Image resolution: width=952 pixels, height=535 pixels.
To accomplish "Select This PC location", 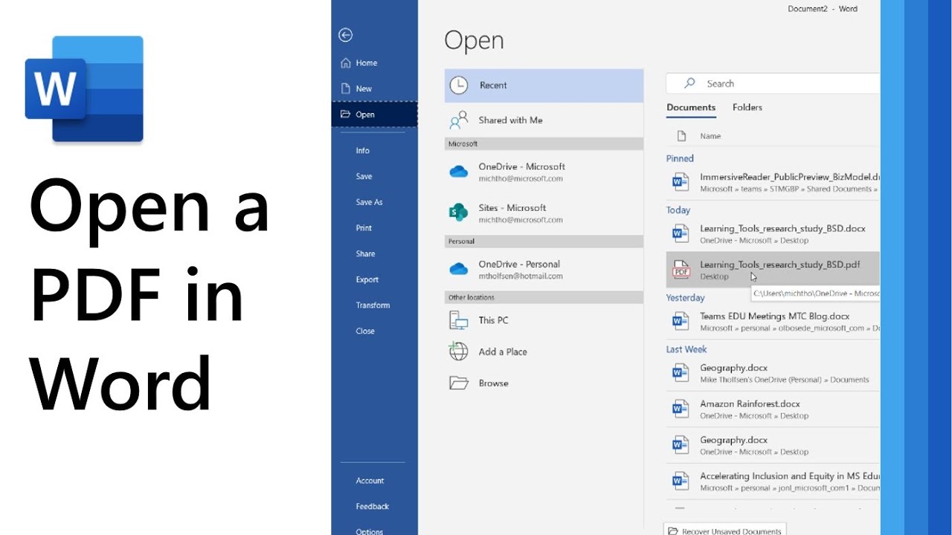I will click(544, 320).
